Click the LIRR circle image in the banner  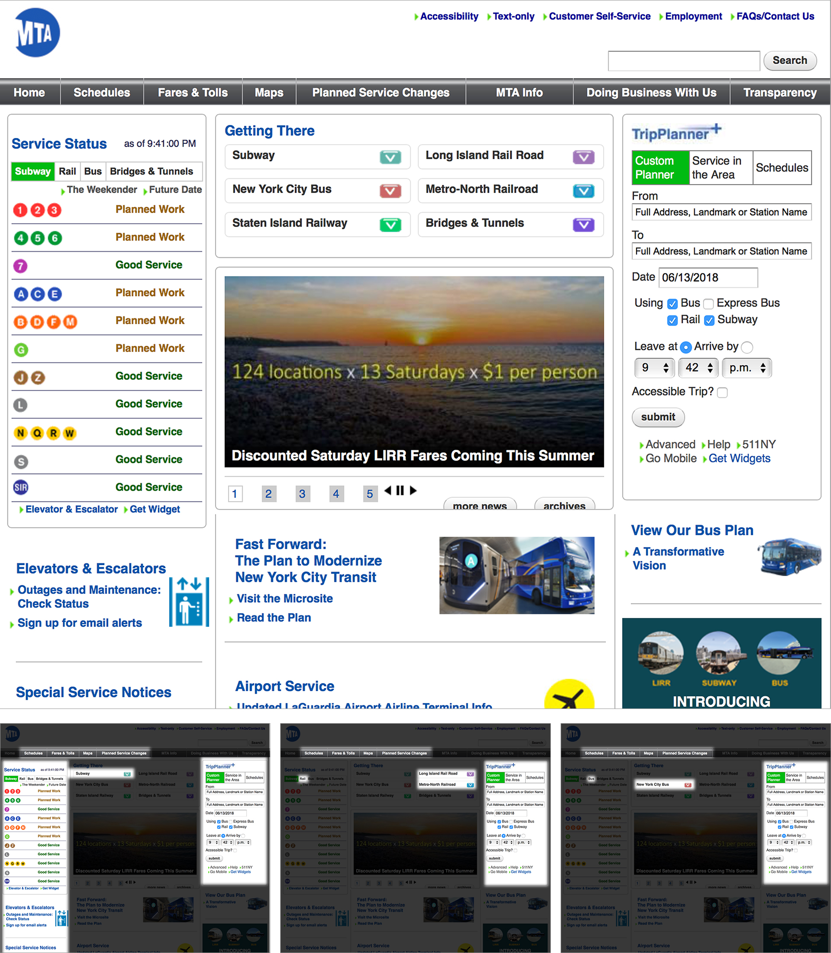click(661, 653)
